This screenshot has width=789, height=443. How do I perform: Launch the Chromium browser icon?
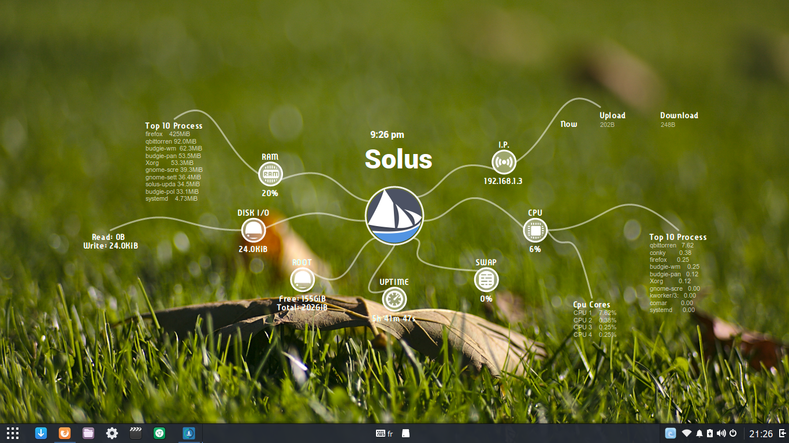coord(159,433)
